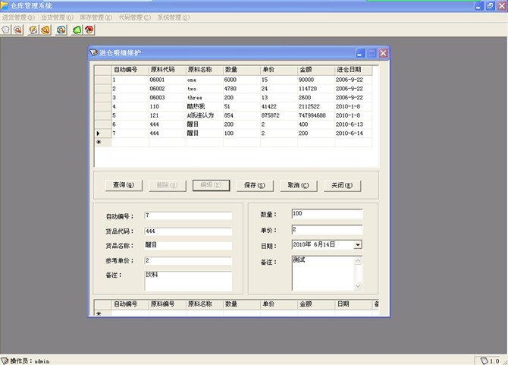
Task: Click the green toolbar icon
Action: 77,30
